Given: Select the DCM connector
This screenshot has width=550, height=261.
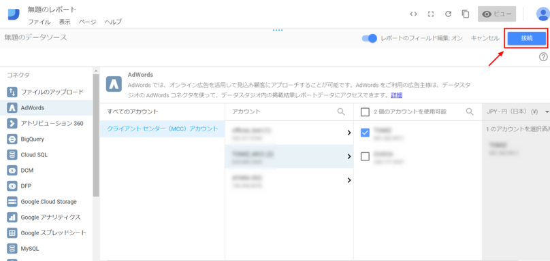Looking at the screenshot, I should [x=46, y=171].
